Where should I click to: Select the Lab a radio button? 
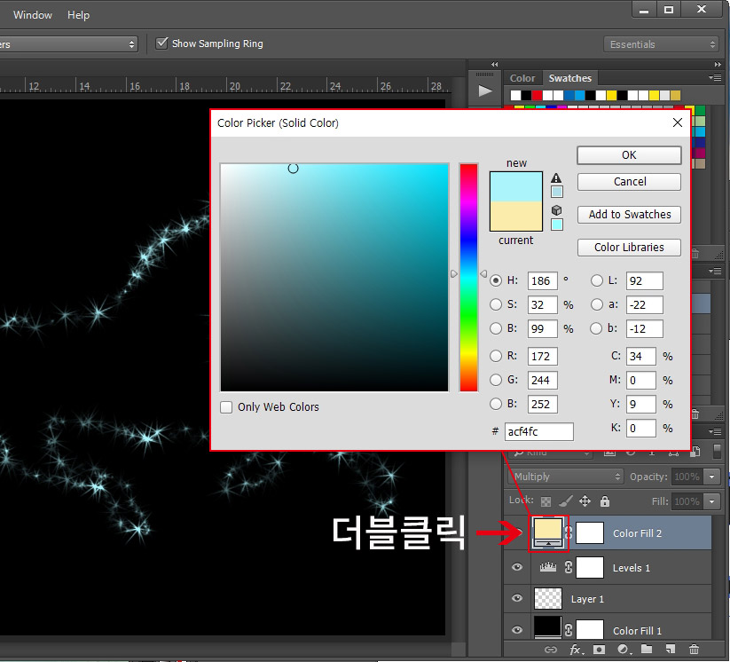click(597, 304)
